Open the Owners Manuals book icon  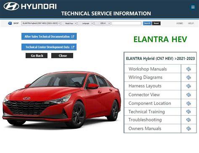point(189,129)
